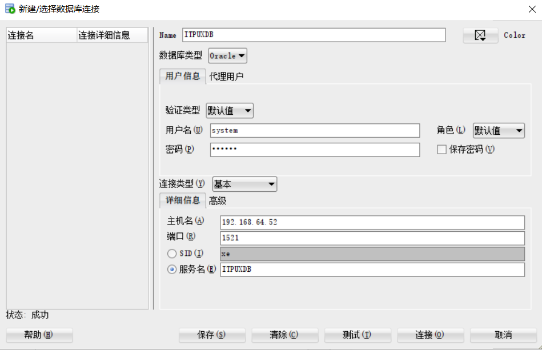Click the 帮助 button
The image size is (542, 350).
pyautogui.click(x=39, y=335)
